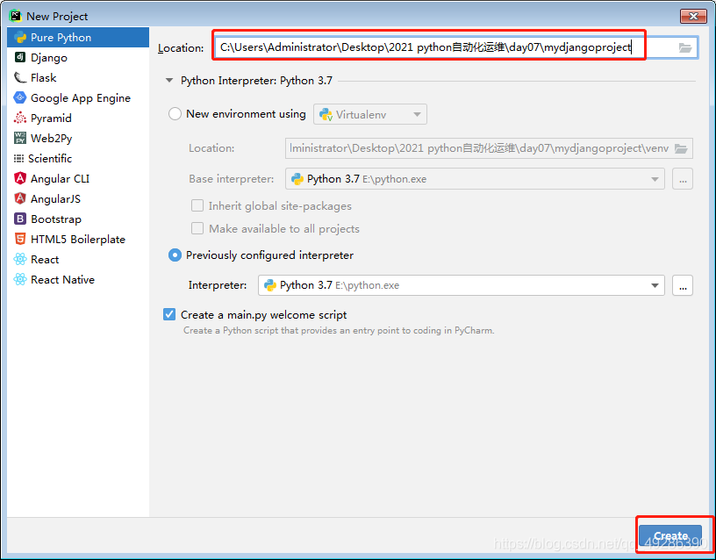Click the React atom icon
The image size is (716, 560).
click(x=20, y=259)
